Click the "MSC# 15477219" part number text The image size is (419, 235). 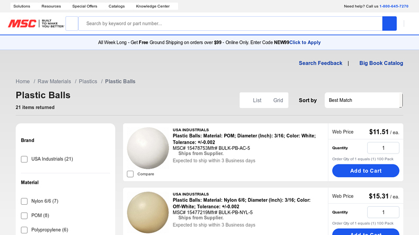pos(190,213)
